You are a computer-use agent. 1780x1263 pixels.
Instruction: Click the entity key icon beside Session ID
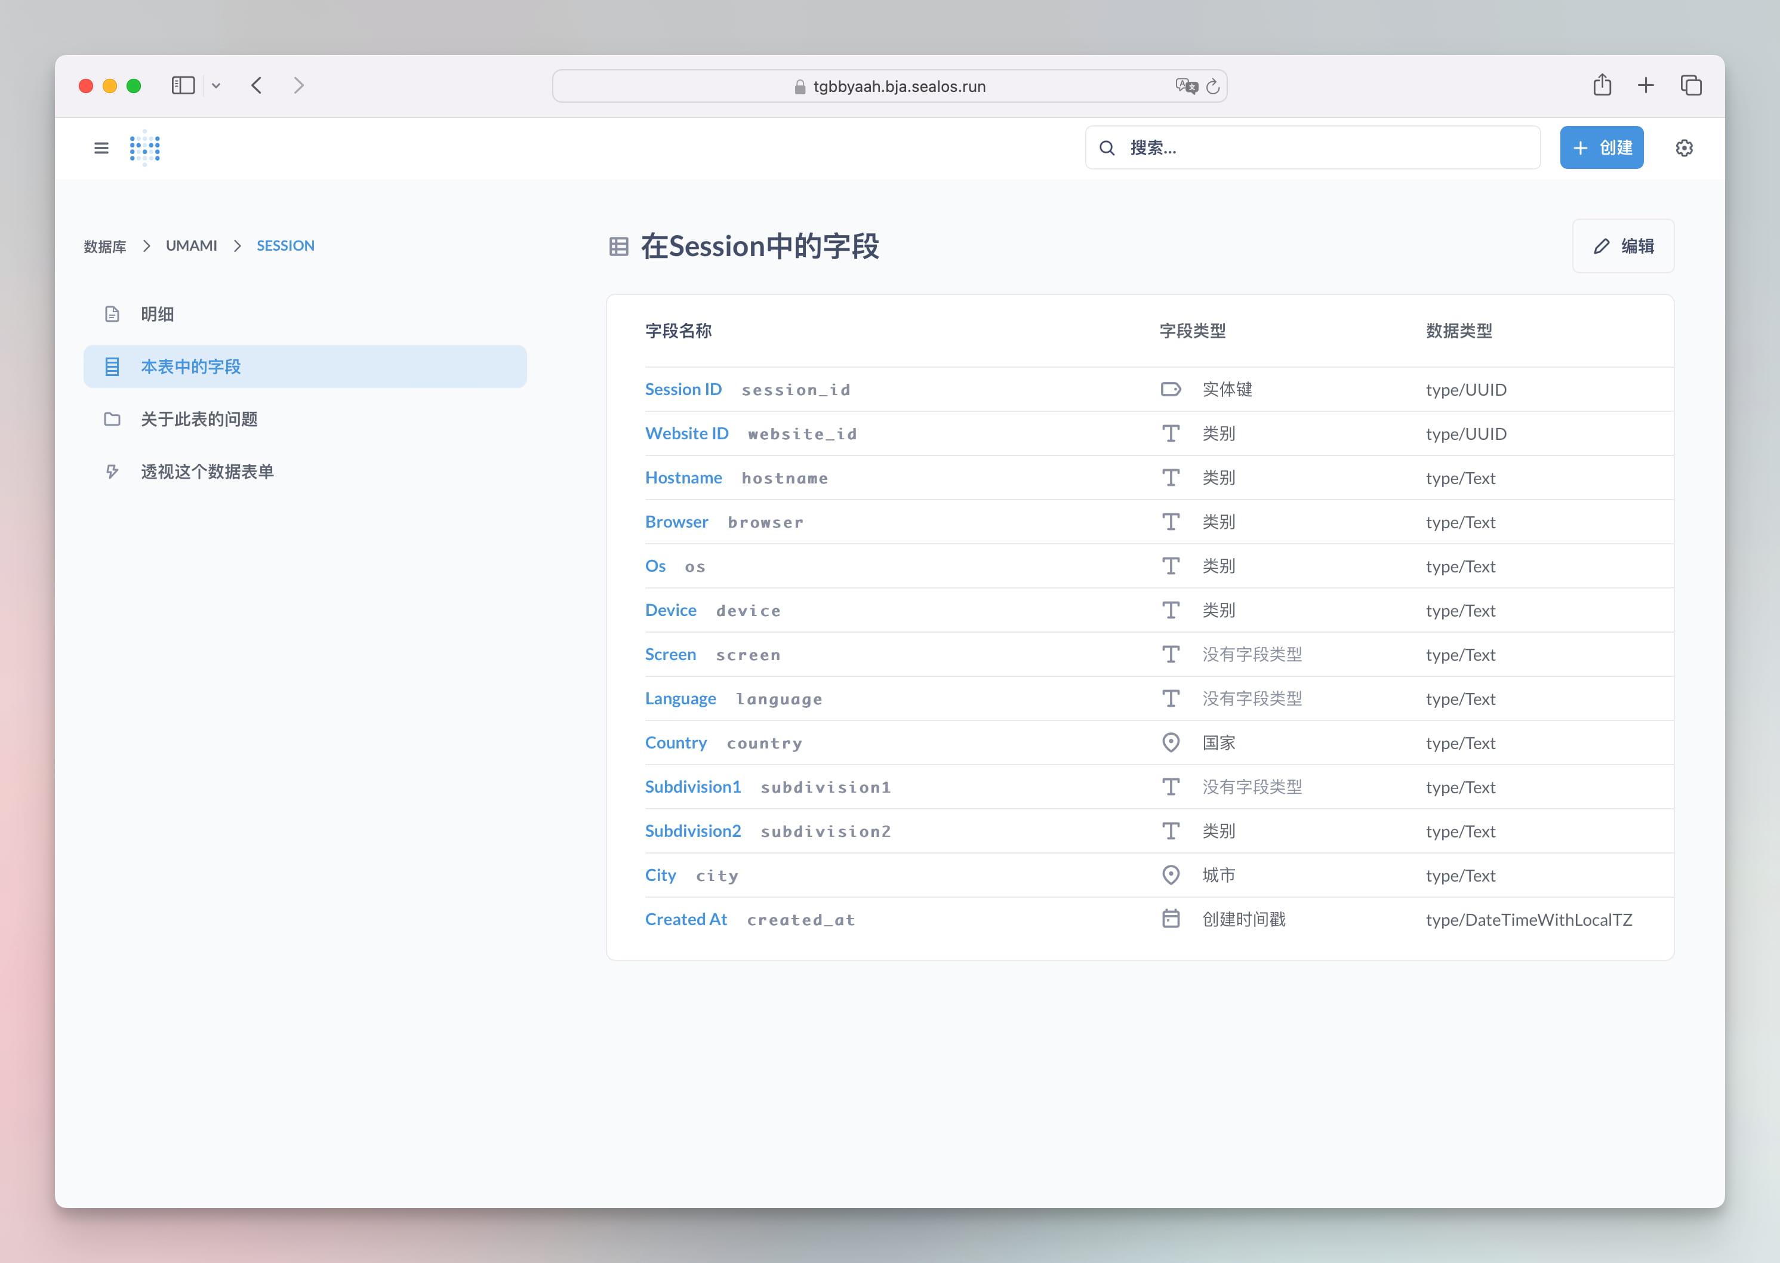pos(1171,389)
